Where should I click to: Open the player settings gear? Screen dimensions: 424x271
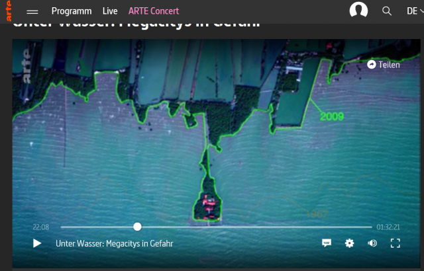(x=349, y=243)
